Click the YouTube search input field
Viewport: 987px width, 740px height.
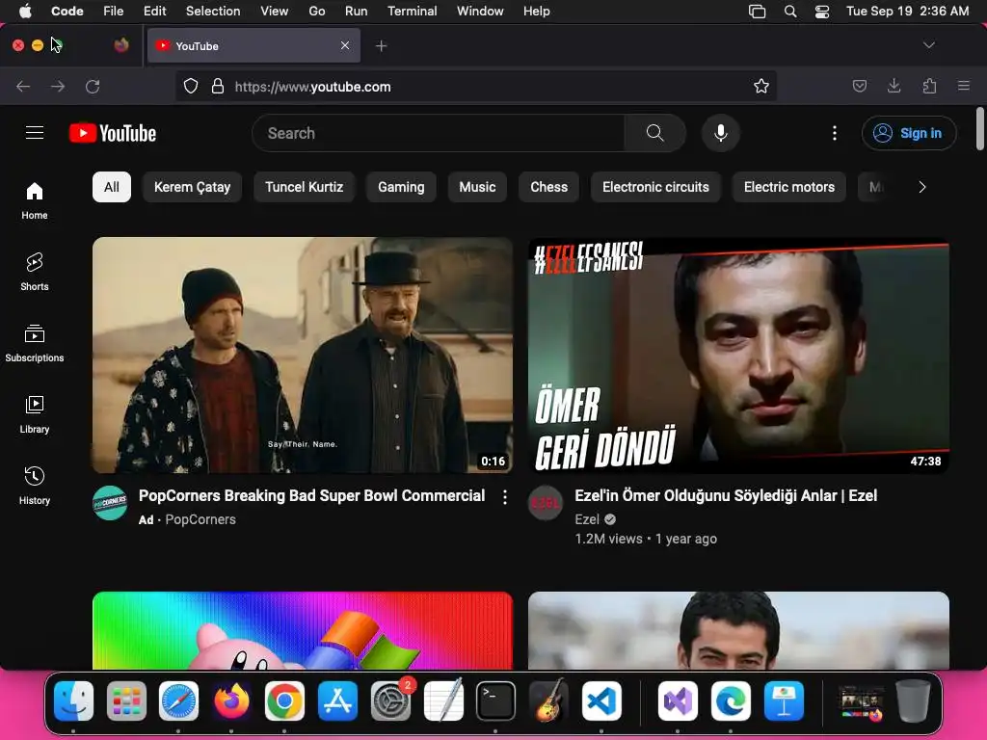439,133
